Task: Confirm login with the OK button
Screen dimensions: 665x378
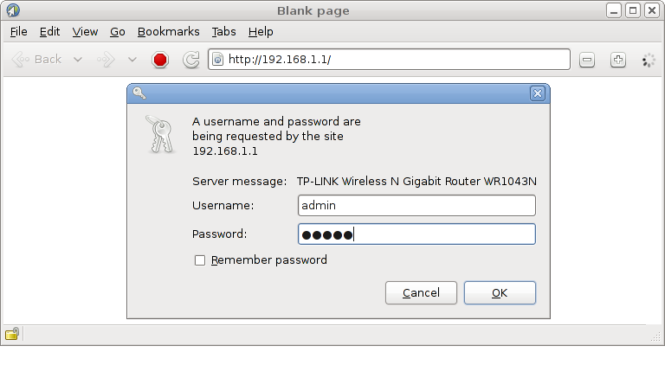Action: click(x=500, y=293)
